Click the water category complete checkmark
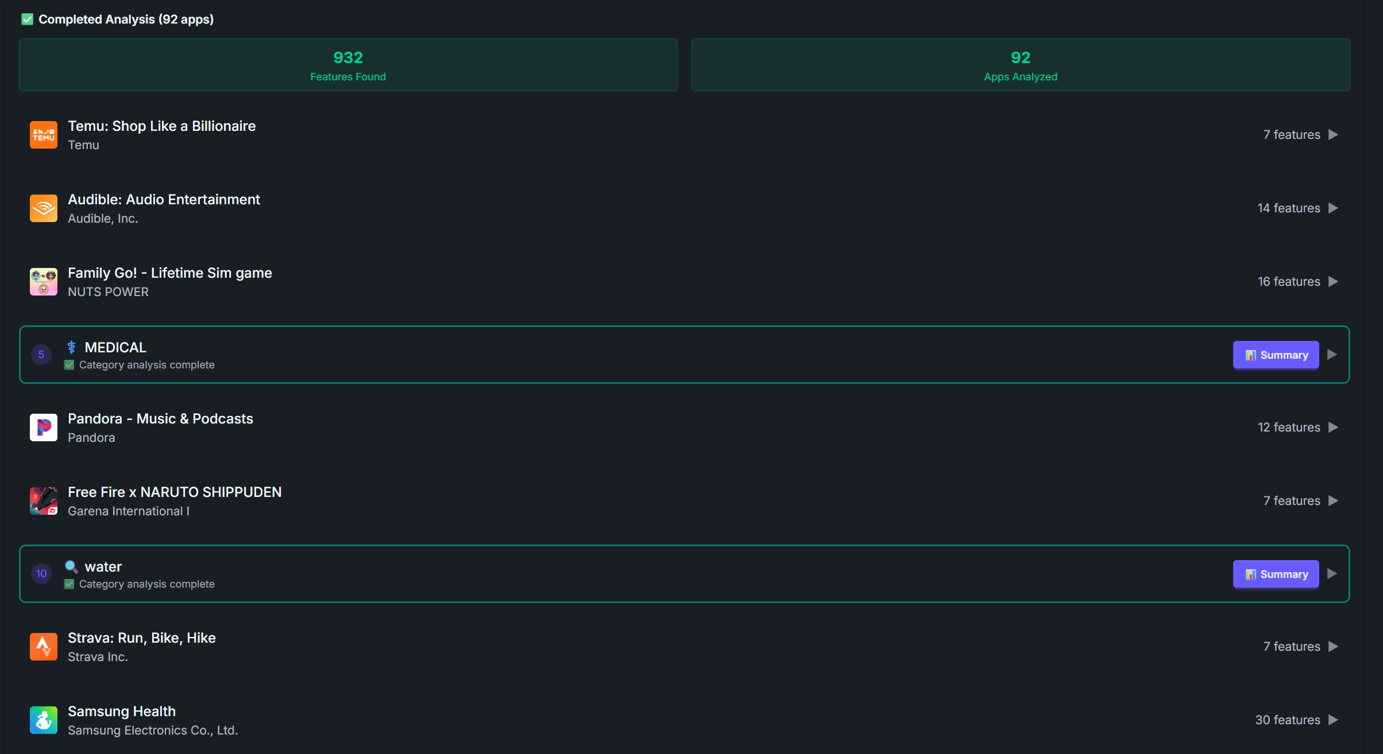The height and width of the screenshot is (754, 1383). [69, 584]
